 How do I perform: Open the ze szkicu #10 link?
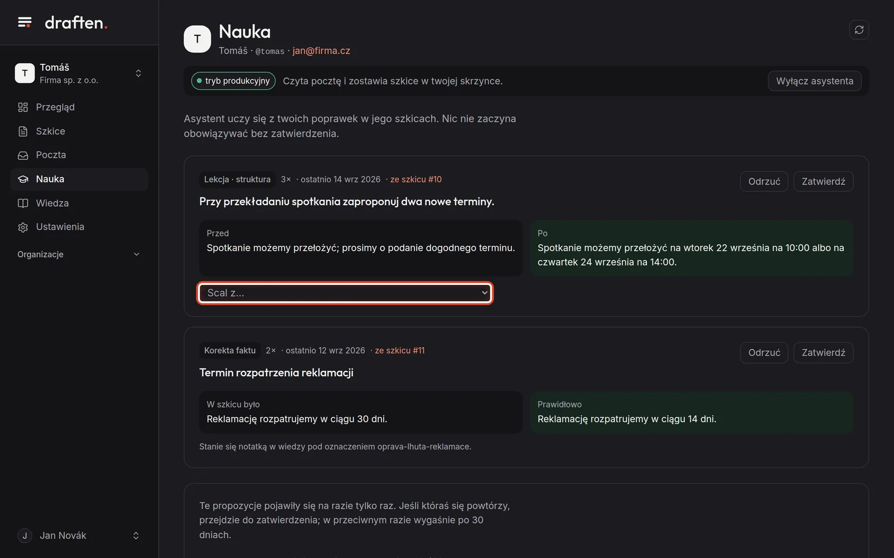(416, 179)
